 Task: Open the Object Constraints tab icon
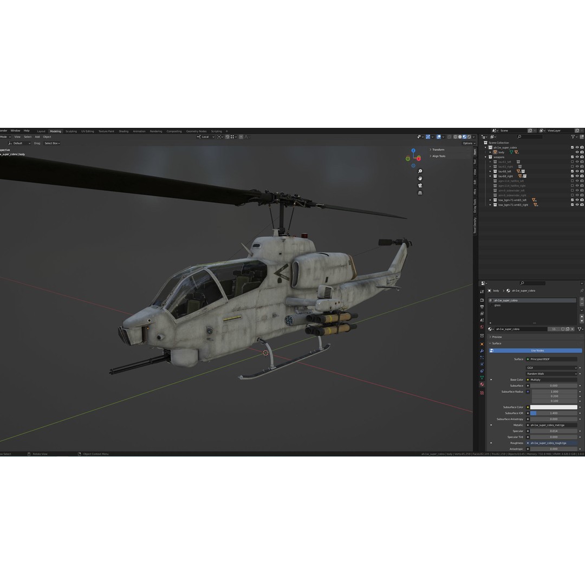[482, 371]
